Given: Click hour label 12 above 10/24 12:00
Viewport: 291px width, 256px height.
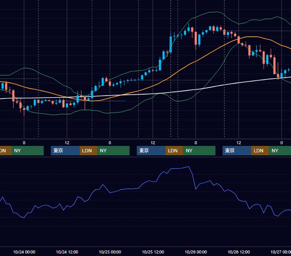Looking at the screenshot, I should (x=67, y=143).
